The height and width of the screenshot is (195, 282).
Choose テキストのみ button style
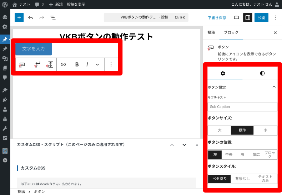point(265,179)
